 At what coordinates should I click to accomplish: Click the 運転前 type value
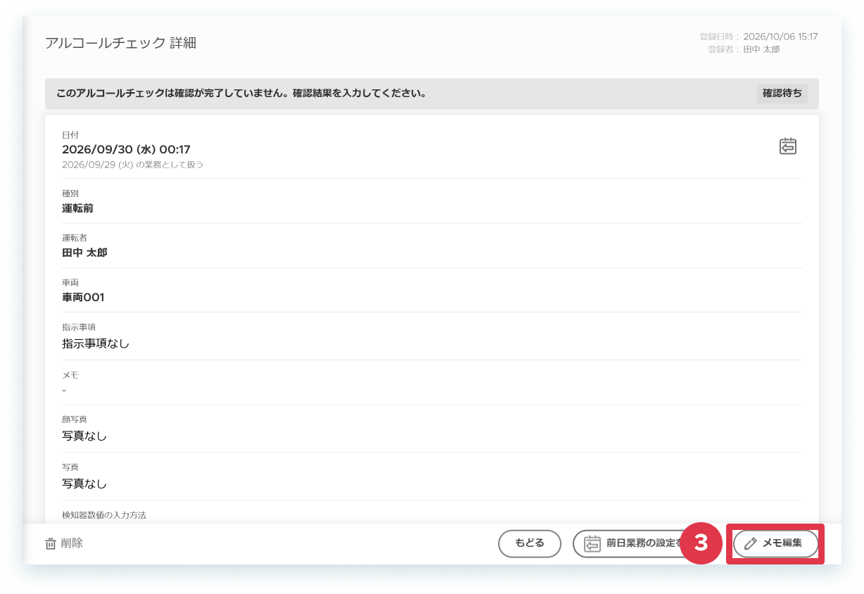coord(77,208)
